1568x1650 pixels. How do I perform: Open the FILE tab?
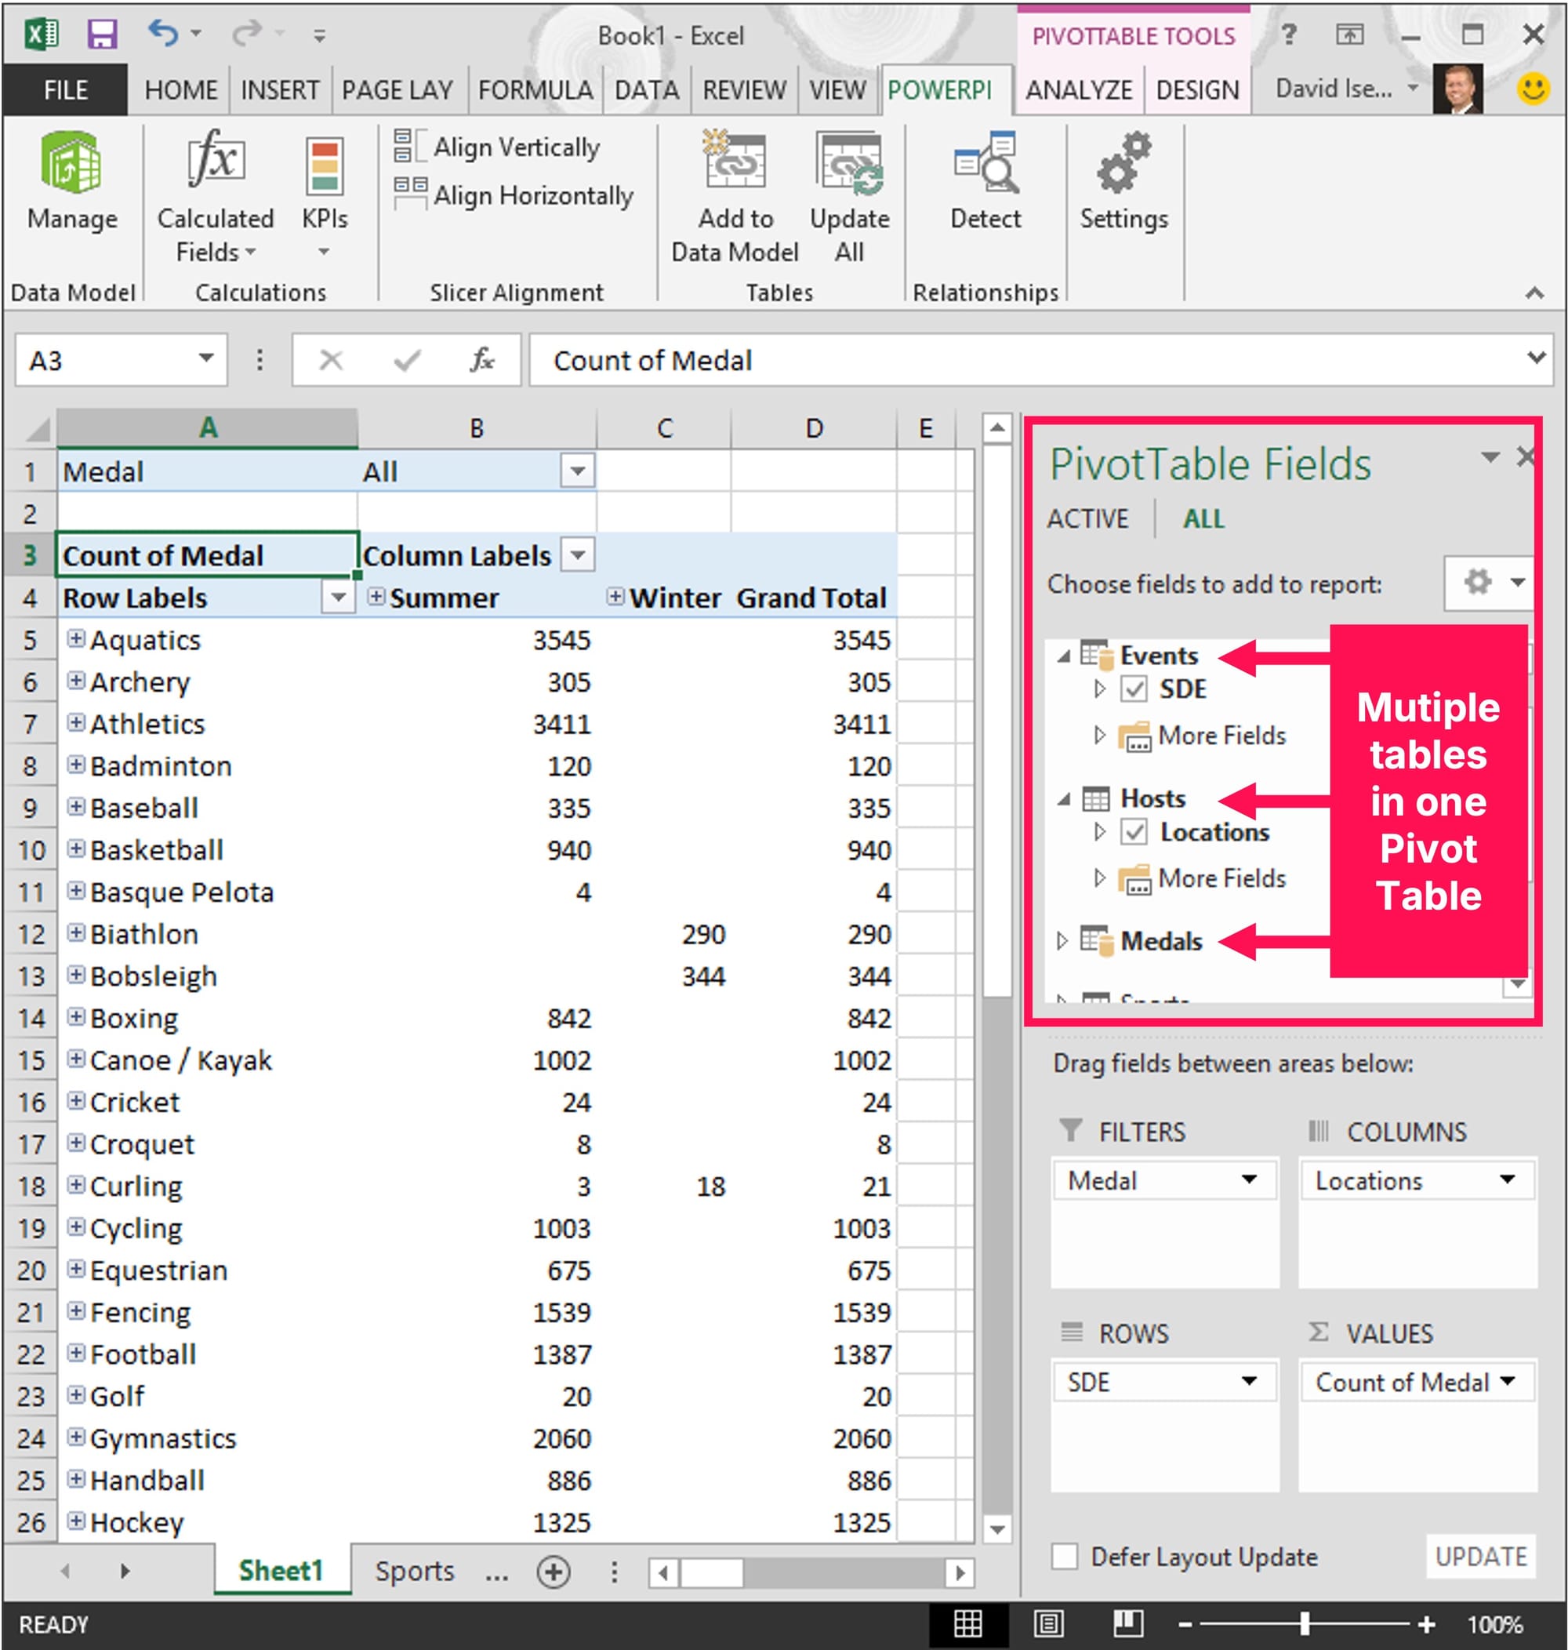click(65, 89)
